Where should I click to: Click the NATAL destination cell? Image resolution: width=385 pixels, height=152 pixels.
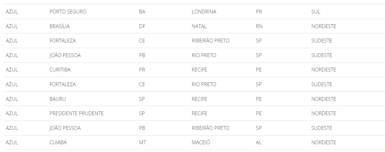[x=199, y=26]
